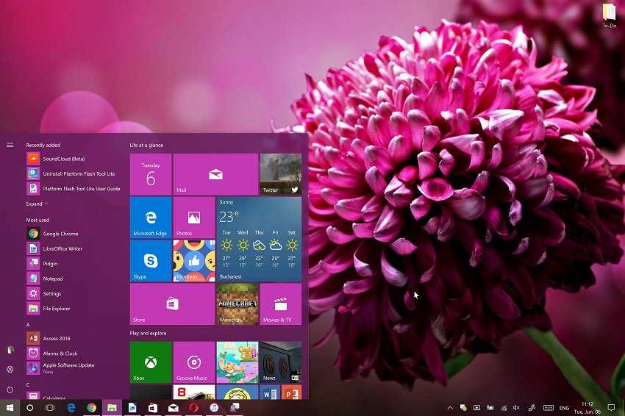Show hidden system tray icons
The width and height of the screenshot is (625, 416).
pyautogui.click(x=450, y=407)
